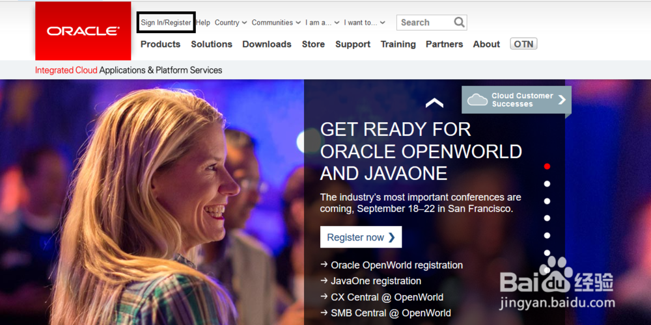Click the Register now button
Image resolution: width=651 pixels, height=325 pixels.
pyautogui.click(x=361, y=237)
